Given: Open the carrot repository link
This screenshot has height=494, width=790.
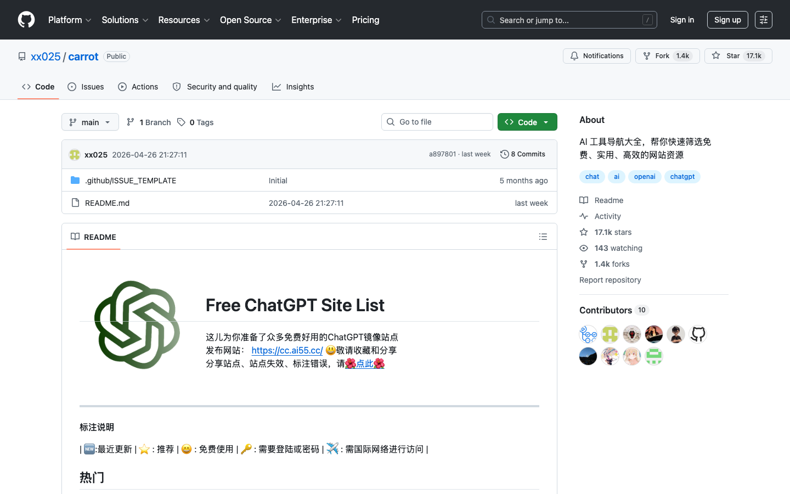Looking at the screenshot, I should (83, 57).
